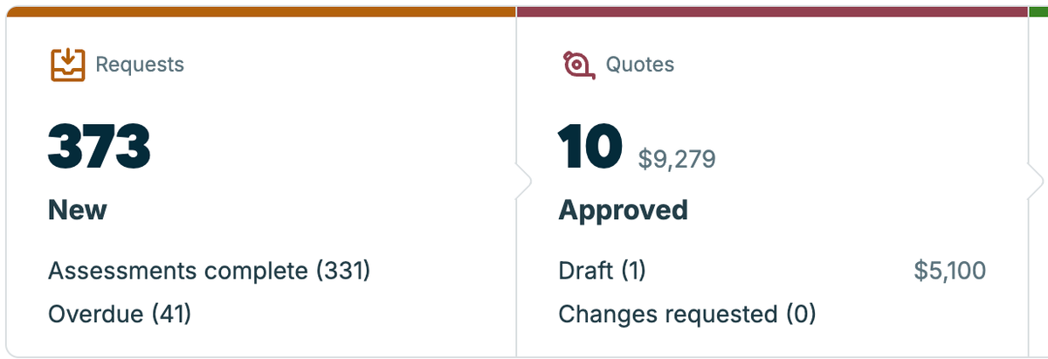
Task: Click empty area right of 373 in Requests card
Action: click(332, 146)
